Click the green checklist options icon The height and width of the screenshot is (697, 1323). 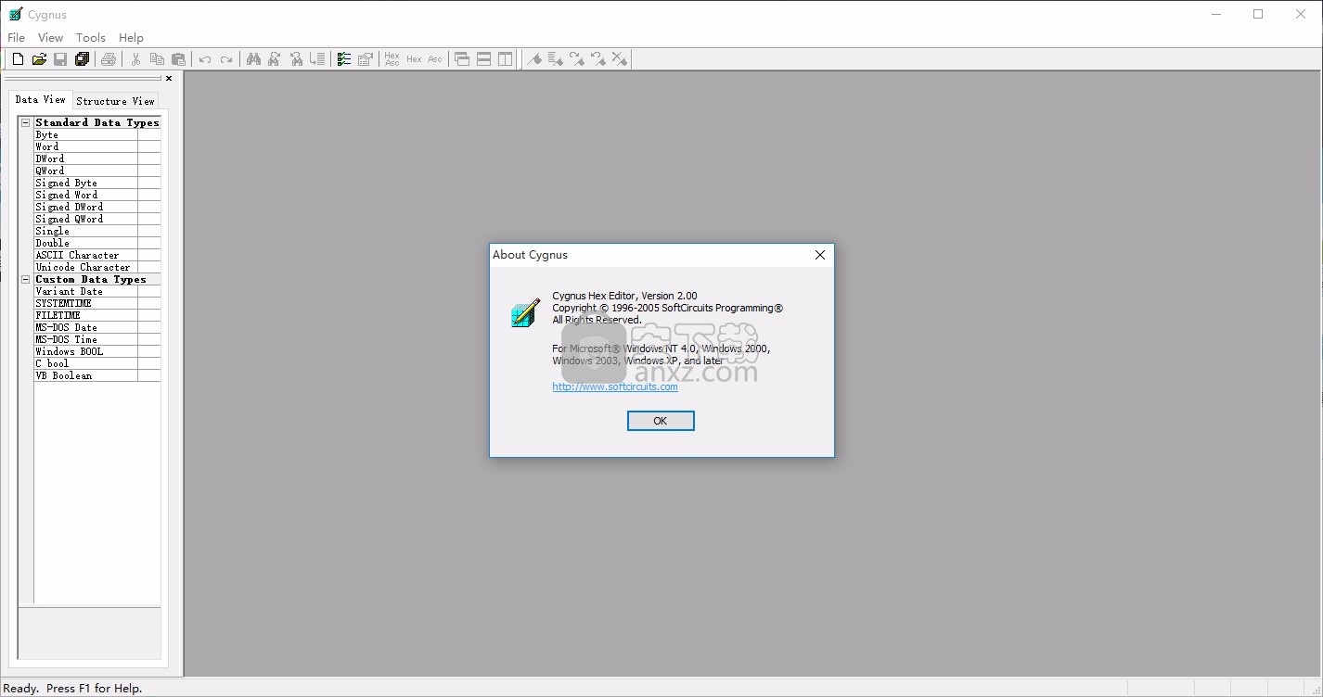coord(344,59)
